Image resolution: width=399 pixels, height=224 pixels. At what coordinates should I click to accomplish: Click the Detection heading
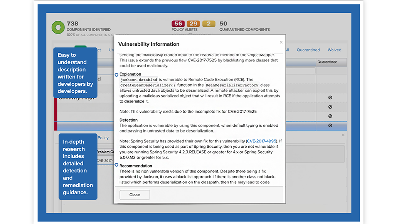(128, 120)
